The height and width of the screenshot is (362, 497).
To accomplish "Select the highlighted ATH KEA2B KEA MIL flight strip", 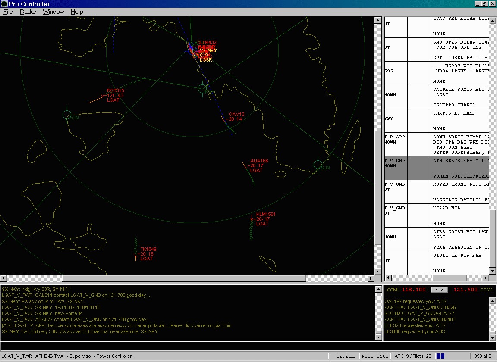I will pos(437,168).
